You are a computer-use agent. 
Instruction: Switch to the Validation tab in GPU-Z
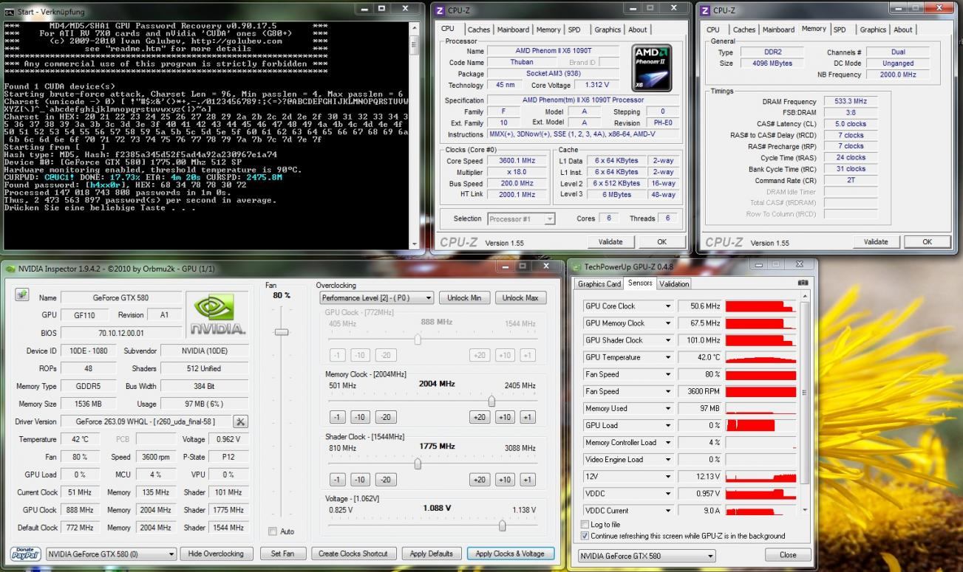(x=674, y=283)
